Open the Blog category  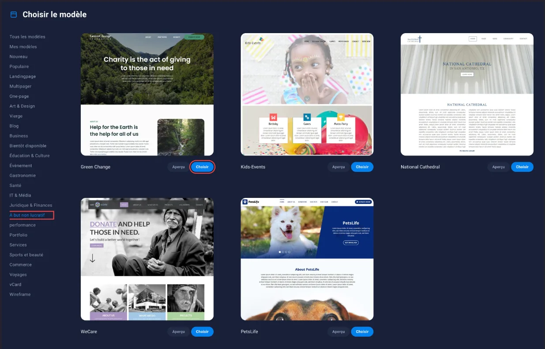tap(14, 126)
